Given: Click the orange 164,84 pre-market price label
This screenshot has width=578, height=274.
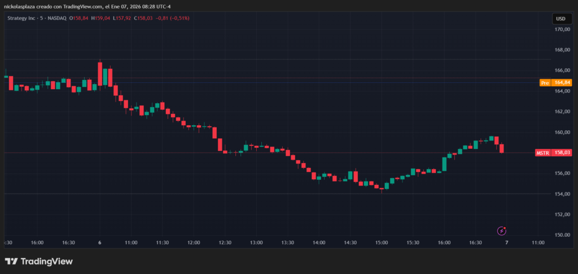Looking at the screenshot, I should 563,83.
